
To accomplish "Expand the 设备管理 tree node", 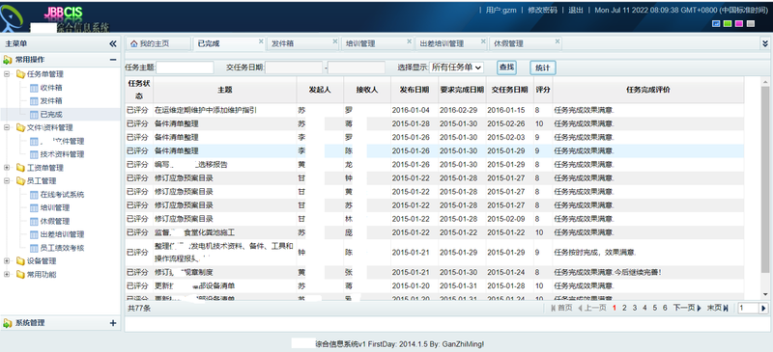I will click(x=7, y=261).
